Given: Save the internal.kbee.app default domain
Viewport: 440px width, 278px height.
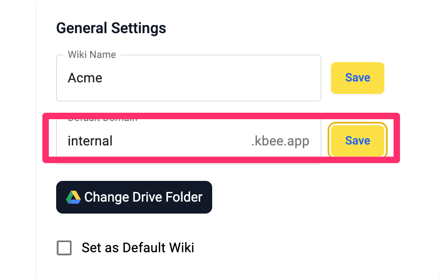Looking at the screenshot, I should (358, 140).
